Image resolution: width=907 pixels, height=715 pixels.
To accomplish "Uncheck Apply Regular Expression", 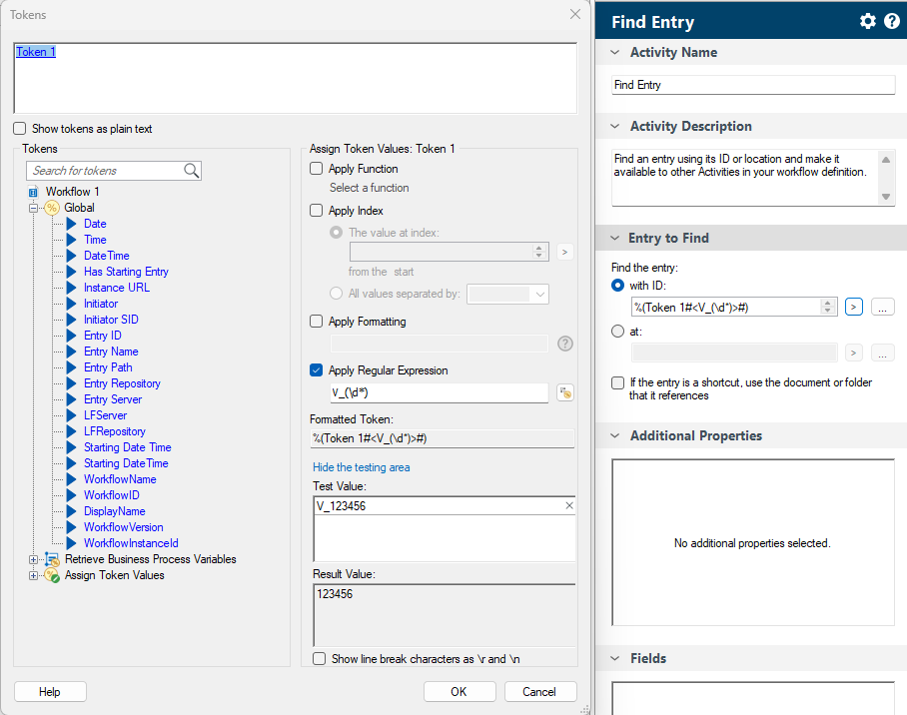I will pos(317,370).
